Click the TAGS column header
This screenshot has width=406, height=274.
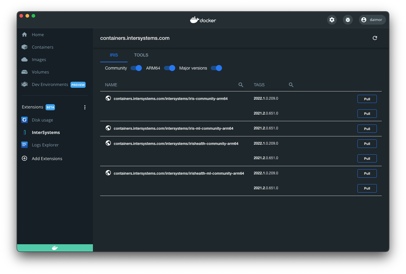click(259, 85)
